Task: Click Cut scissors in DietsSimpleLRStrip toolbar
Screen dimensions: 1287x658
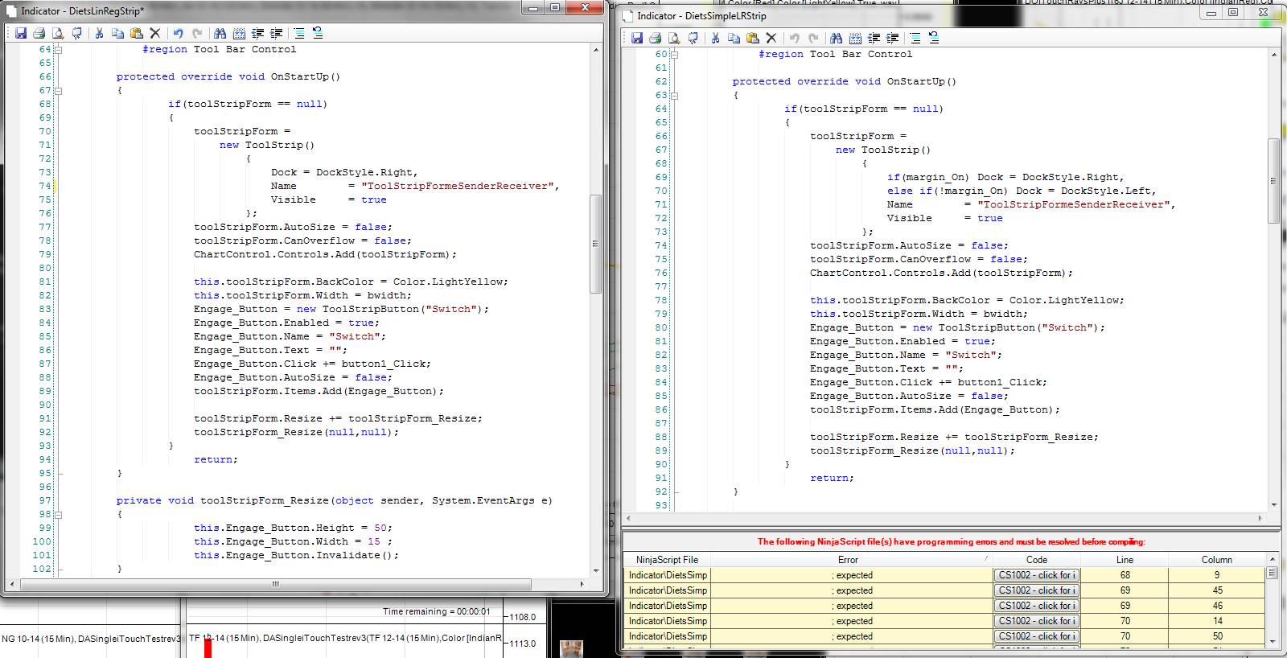Action: pos(715,38)
